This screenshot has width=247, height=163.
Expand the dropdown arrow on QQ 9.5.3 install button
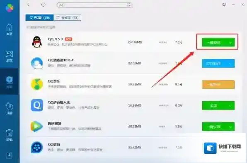[x=230, y=43]
